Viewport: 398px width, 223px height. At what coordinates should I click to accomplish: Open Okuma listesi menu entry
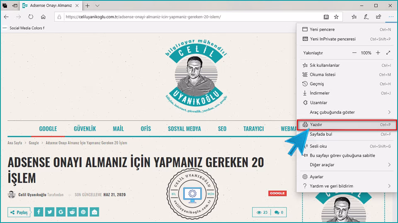(347, 75)
